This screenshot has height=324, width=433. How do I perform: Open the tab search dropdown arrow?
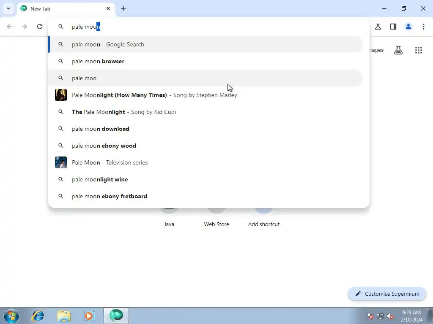(8, 8)
